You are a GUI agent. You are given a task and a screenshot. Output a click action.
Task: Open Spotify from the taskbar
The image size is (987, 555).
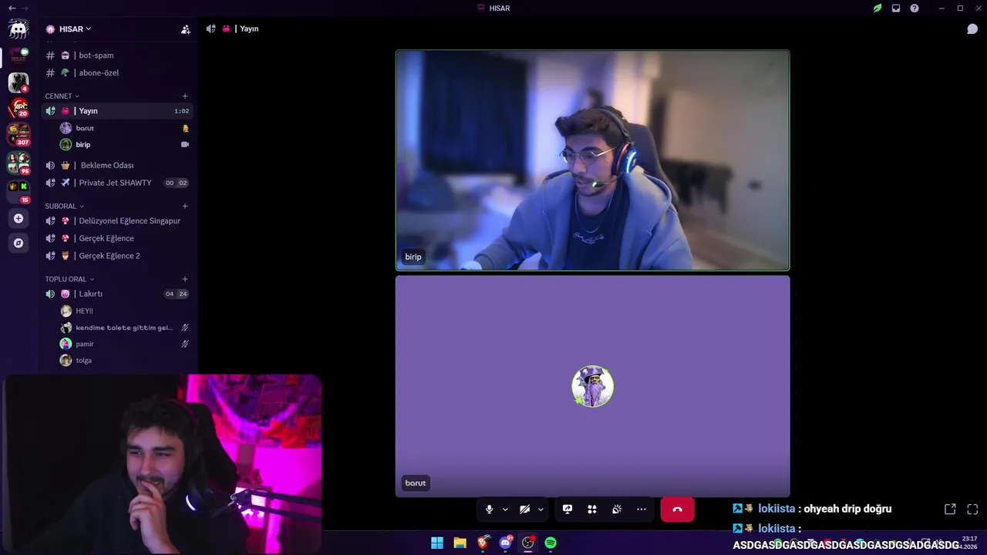[x=551, y=543]
